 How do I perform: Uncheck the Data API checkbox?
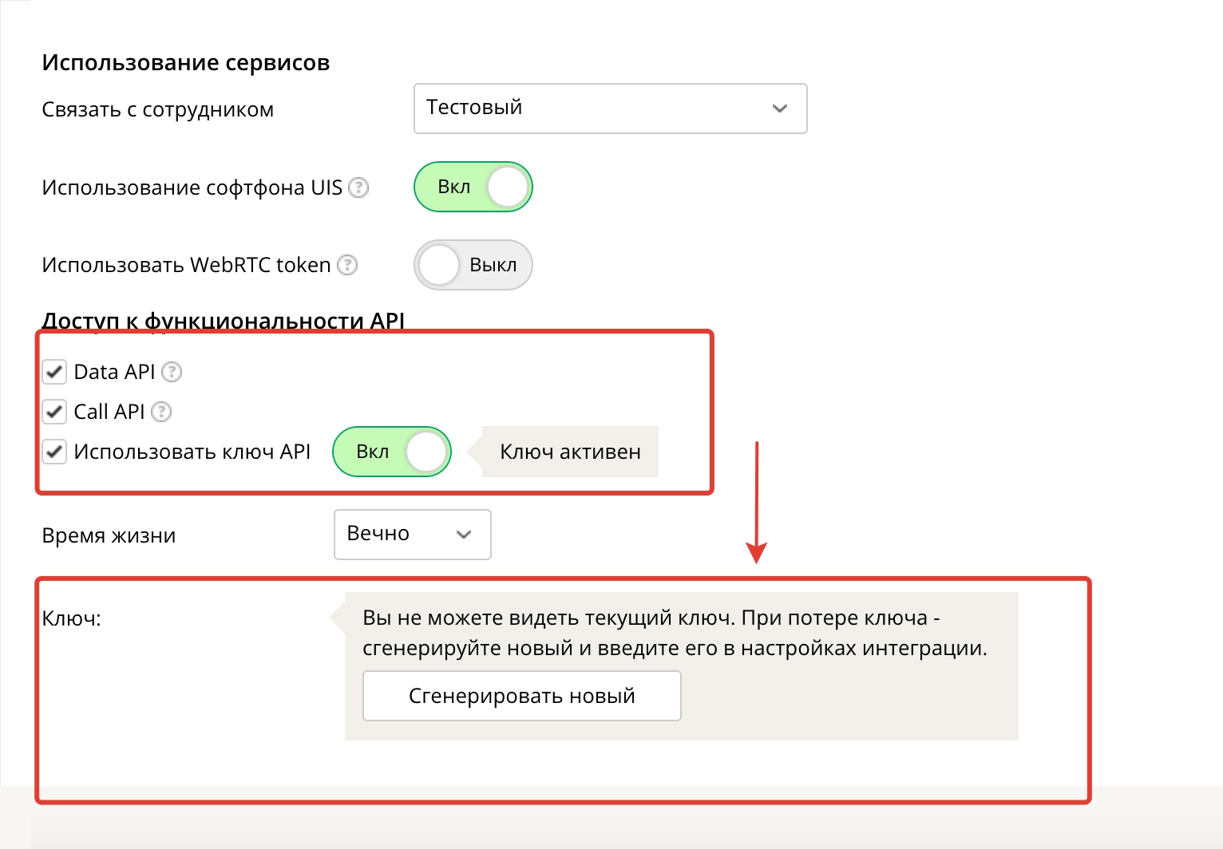click(x=54, y=372)
